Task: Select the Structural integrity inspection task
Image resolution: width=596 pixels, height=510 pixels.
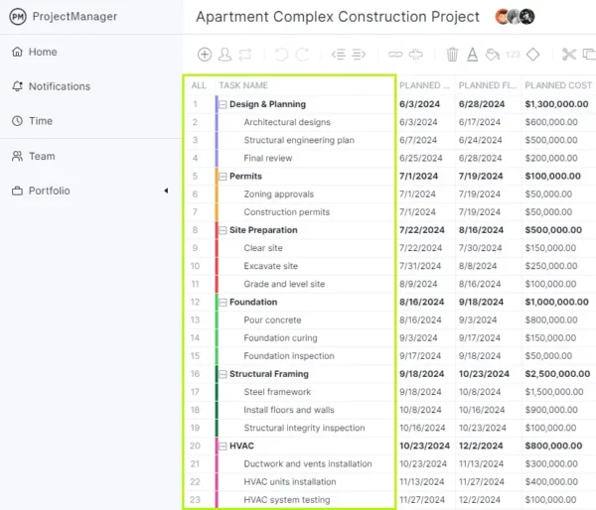Action: [304, 428]
